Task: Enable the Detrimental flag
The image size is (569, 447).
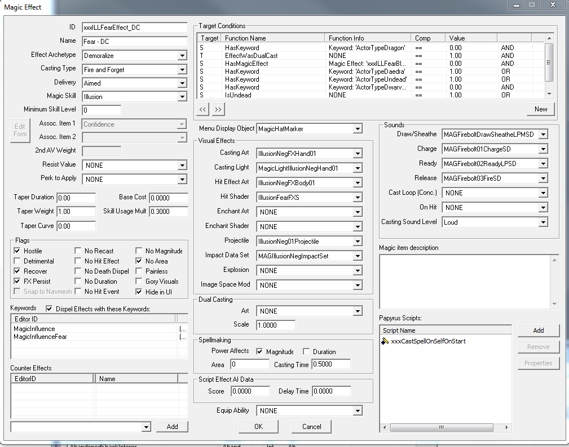Action: point(17,261)
